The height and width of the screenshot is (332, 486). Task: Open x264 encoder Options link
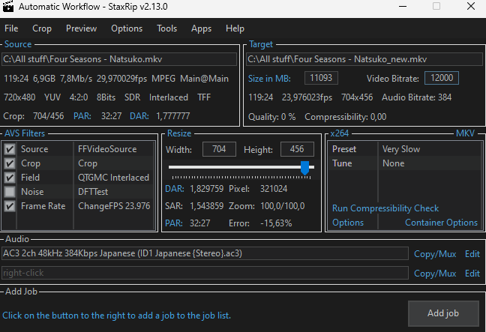[x=348, y=223]
